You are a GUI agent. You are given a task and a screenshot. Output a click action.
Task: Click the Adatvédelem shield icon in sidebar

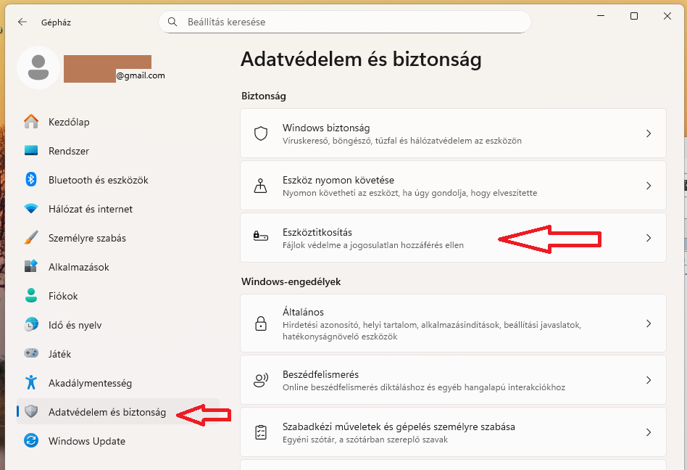(x=31, y=411)
